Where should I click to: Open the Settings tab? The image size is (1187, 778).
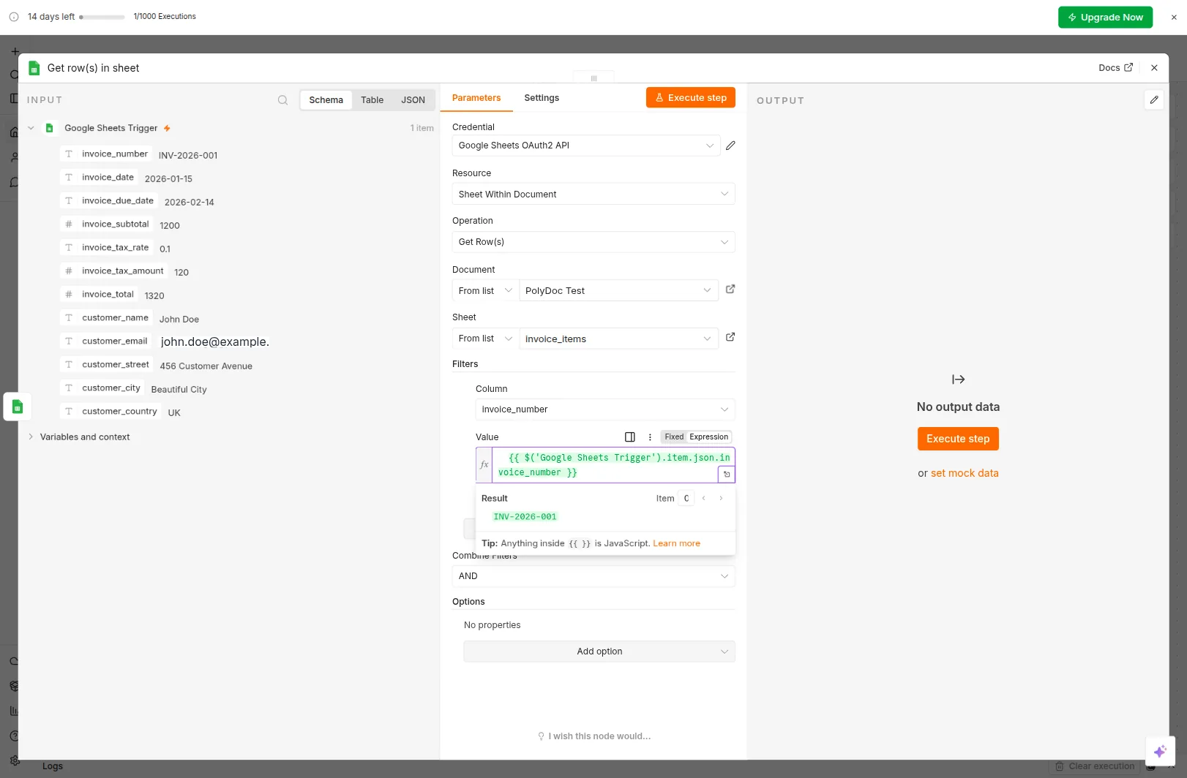tap(542, 98)
